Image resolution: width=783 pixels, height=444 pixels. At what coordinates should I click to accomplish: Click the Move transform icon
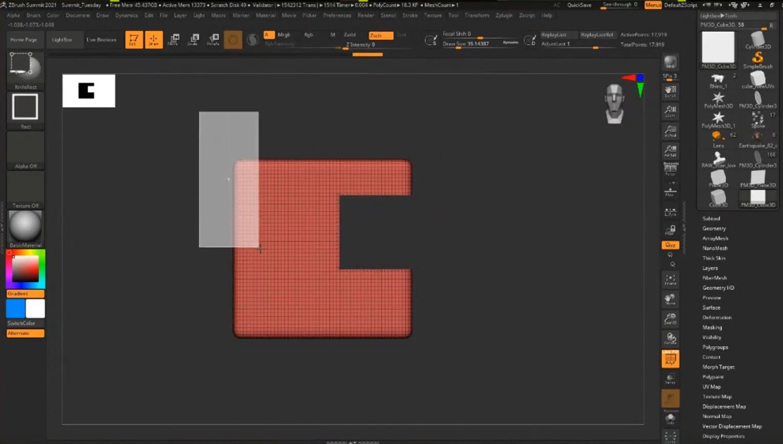[x=174, y=40]
